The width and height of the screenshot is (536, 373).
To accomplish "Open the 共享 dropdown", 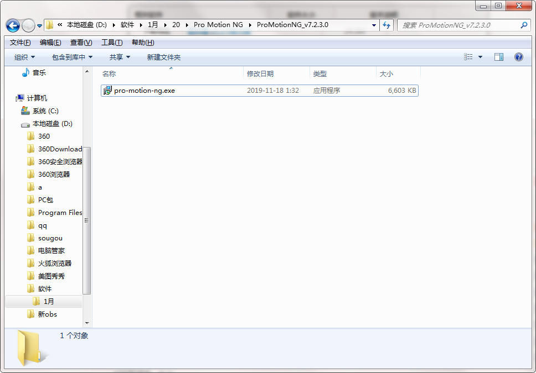I will tap(120, 57).
